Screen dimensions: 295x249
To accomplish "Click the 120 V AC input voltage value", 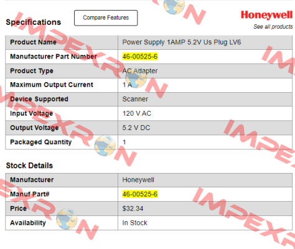I will tap(137, 113).
